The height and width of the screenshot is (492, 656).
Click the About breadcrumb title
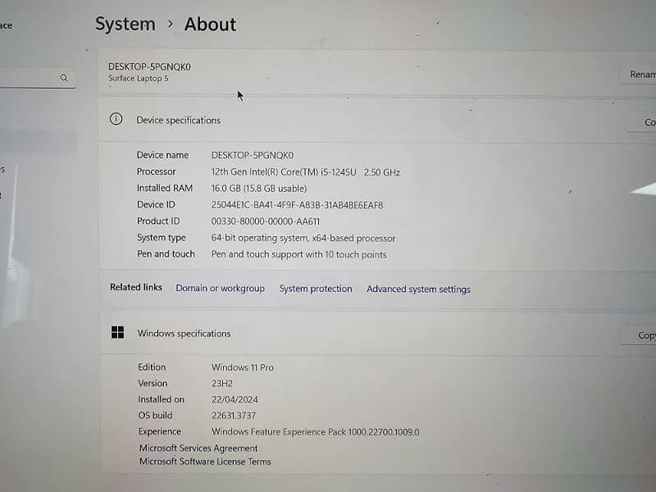(x=210, y=25)
